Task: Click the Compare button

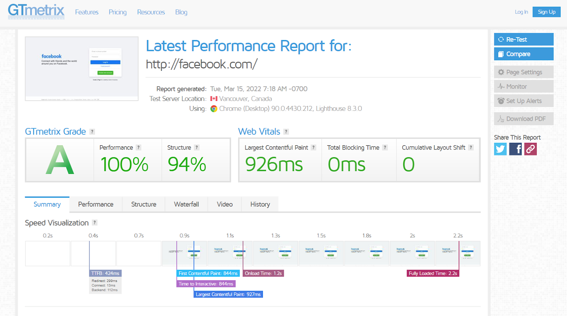Action: tap(524, 54)
